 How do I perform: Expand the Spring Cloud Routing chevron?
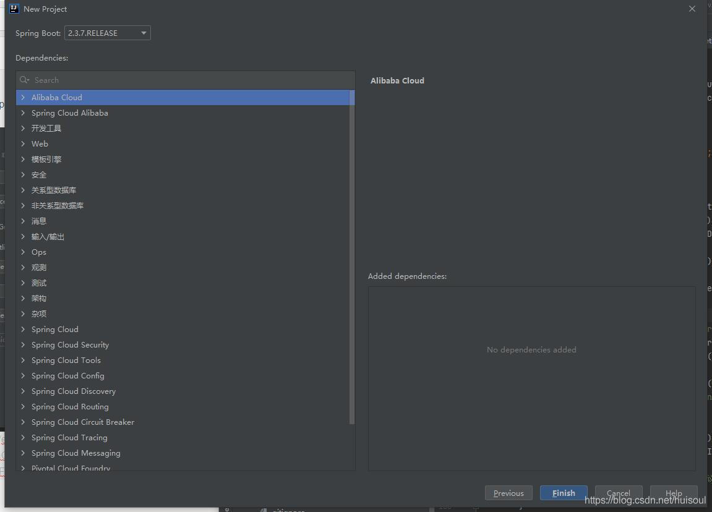coord(23,407)
